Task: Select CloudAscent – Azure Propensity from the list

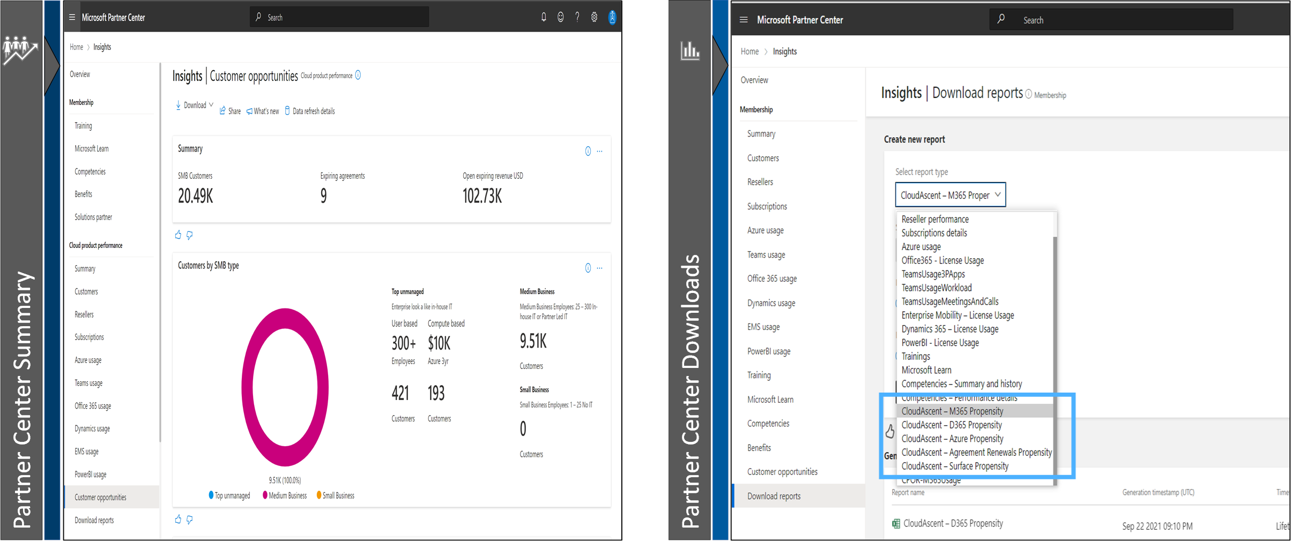Action: tap(952, 439)
